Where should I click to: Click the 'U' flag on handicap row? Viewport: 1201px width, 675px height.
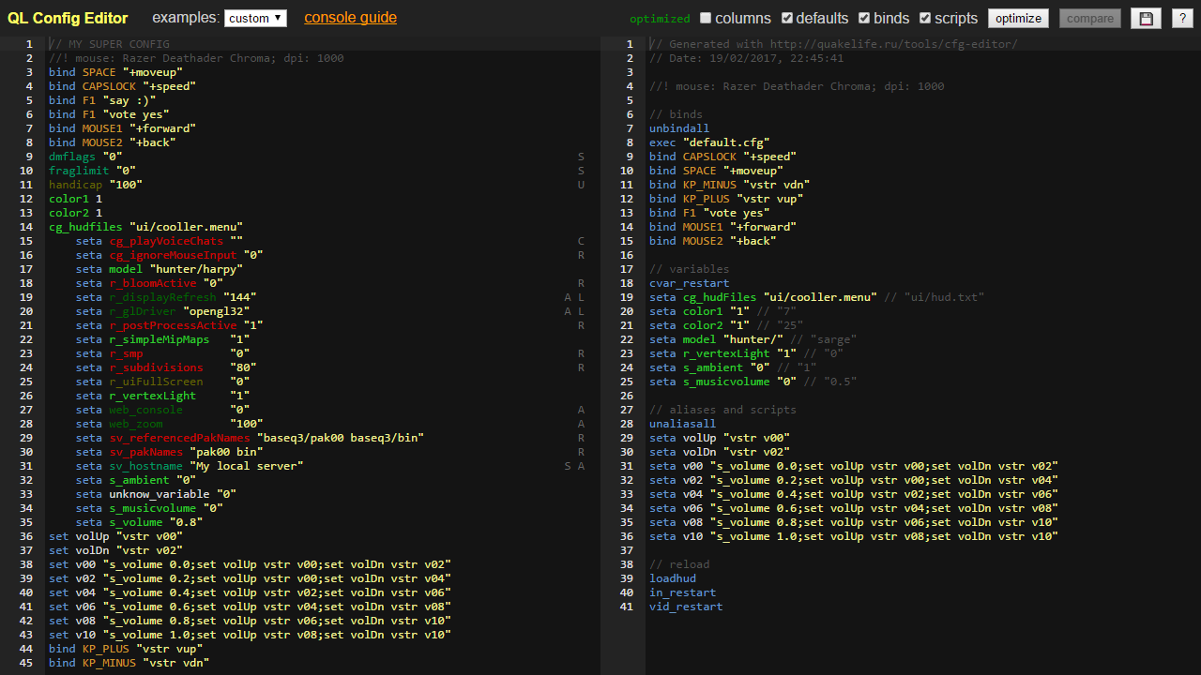point(581,185)
